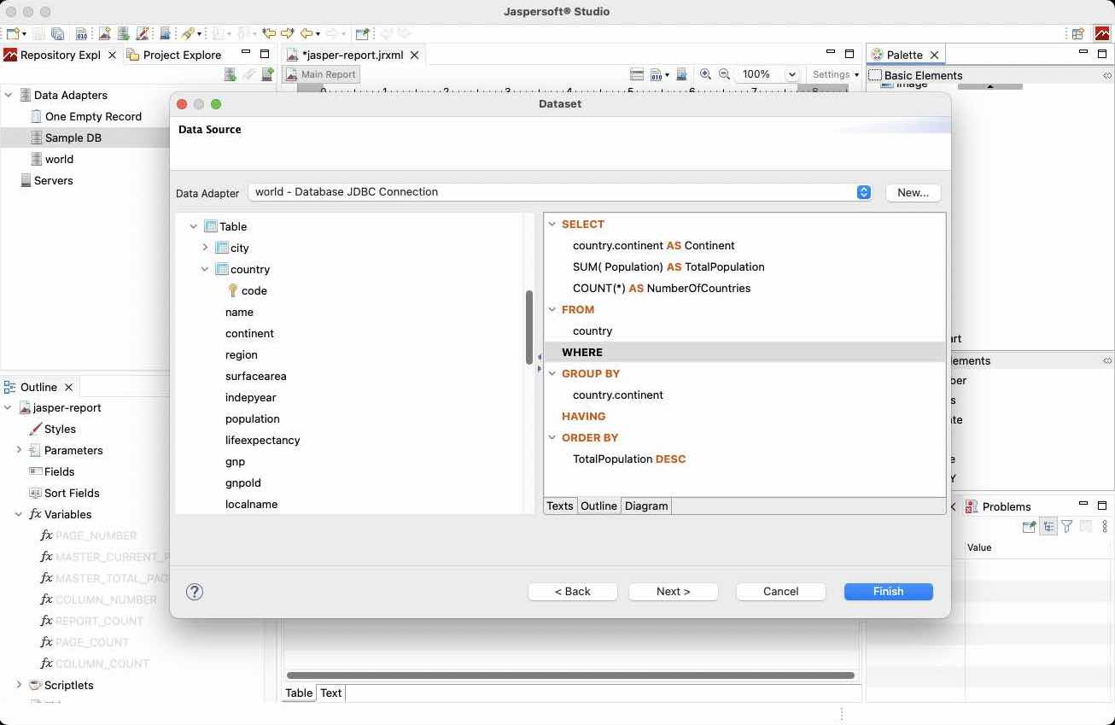Image resolution: width=1115 pixels, height=725 pixels.
Task: Click the horizontal scrollbar under the report
Action: coord(570,675)
